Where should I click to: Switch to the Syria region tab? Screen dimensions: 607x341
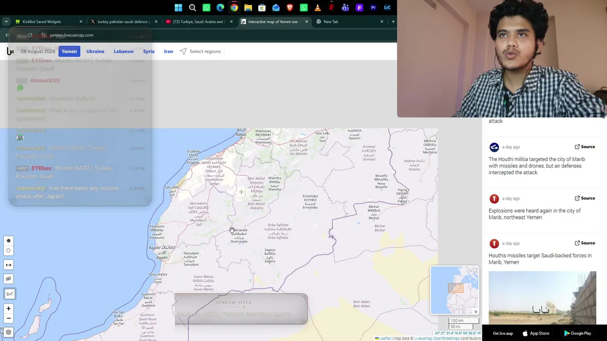click(x=149, y=51)
